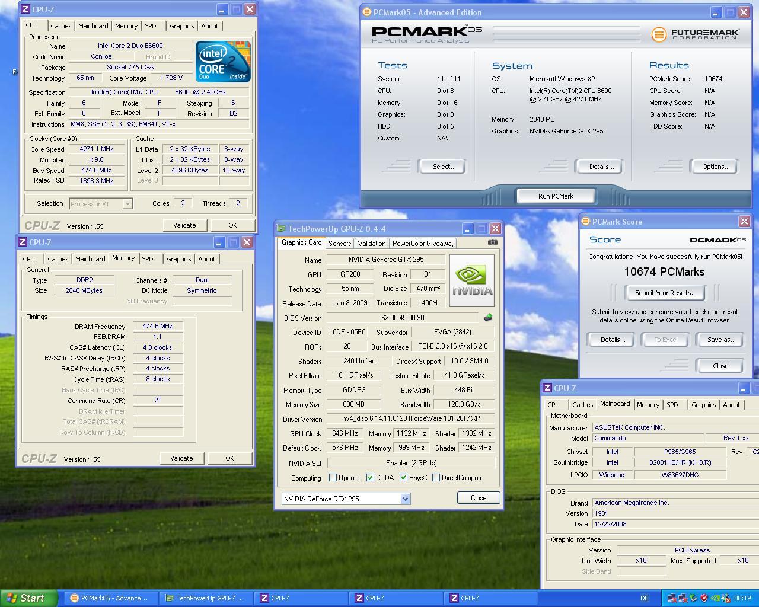759x607 pixels.
Task: Open the Caches tab in top CPU-Z
Action: 60,26
